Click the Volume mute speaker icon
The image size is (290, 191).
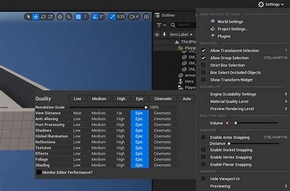click(228, 123)
